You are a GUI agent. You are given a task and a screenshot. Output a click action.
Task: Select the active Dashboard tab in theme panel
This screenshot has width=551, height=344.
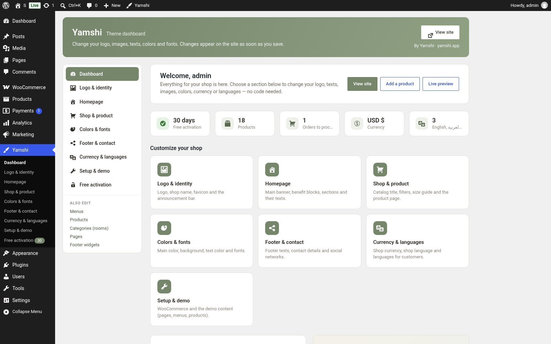pyautogui.click(x=102, y=74)
